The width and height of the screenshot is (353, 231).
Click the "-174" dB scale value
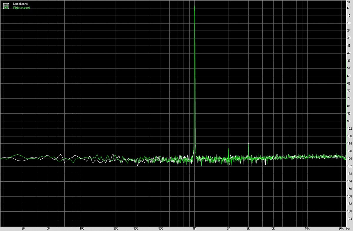point(349,219)
